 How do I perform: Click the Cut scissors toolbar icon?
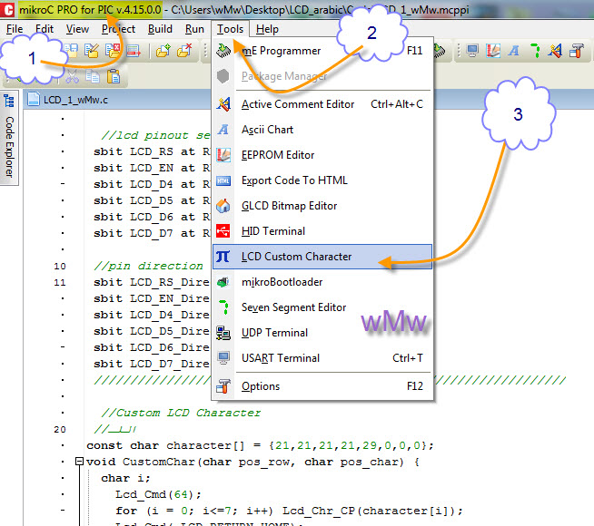[x=72, y=77]
